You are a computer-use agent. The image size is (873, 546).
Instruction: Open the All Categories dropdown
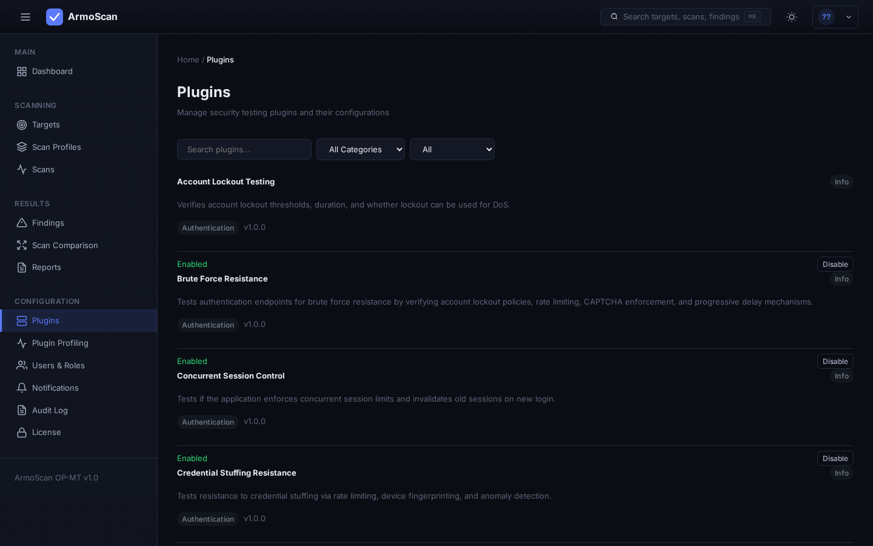(x=361, y=149)
